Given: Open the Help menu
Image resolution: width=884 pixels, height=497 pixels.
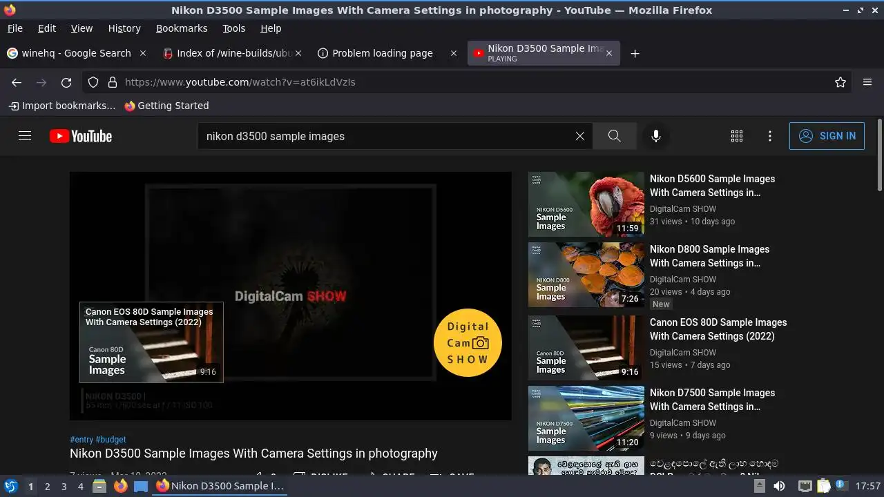Looking at the screenshot, I should click(271, 28).
